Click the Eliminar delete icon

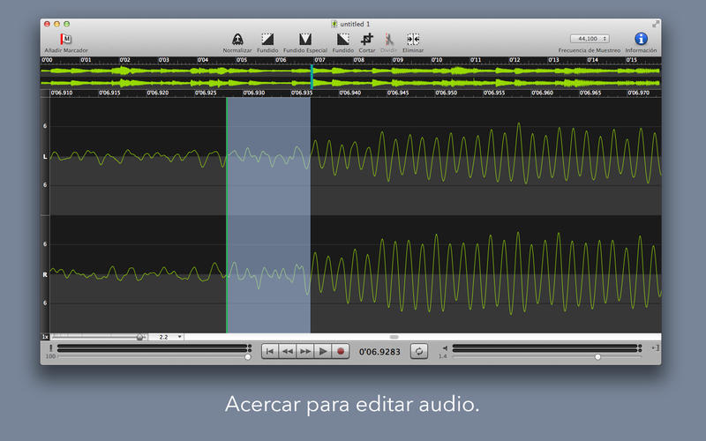(413, 39)
